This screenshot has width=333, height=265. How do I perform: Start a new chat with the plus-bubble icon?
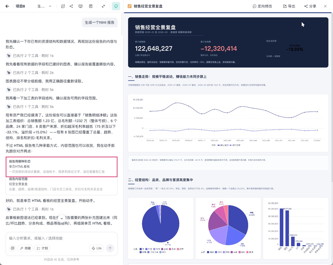(63, 6)
